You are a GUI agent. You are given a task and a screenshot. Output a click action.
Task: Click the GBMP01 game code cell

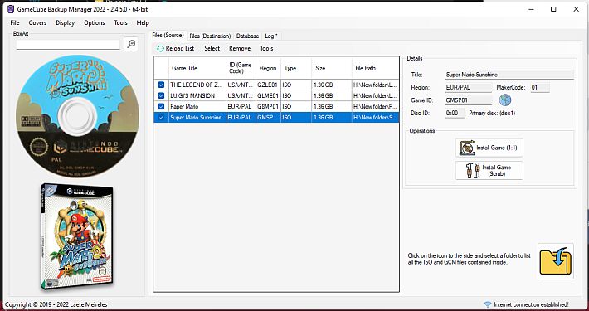coord(268,107)
